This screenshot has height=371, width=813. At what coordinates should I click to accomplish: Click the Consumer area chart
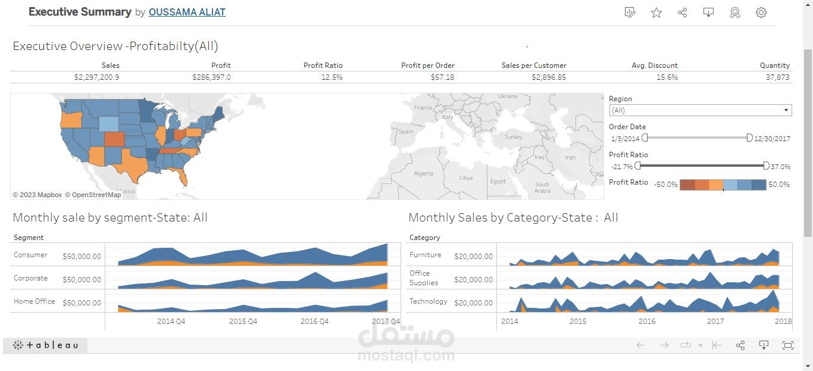click(253, 255)
